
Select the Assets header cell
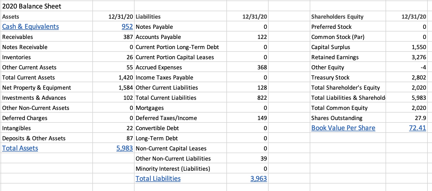point(47,17)
